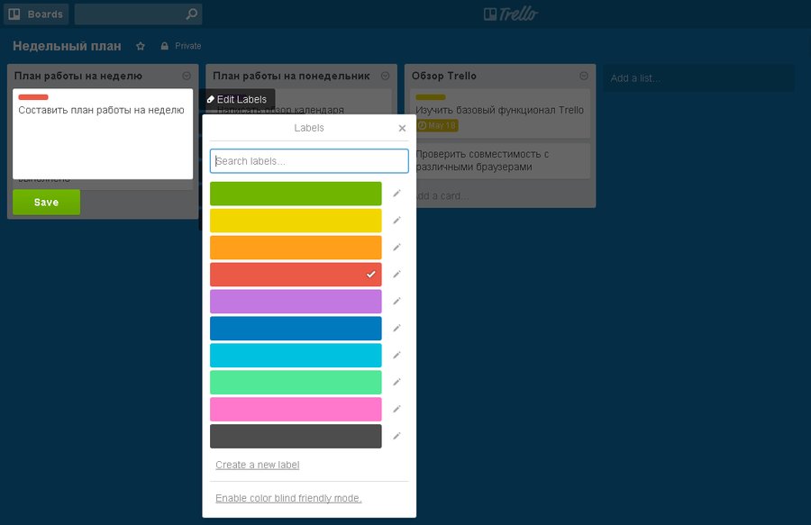Click the list title План работы на понедельник
Viewport: 811px width, 525px height.
pos(291,76)
